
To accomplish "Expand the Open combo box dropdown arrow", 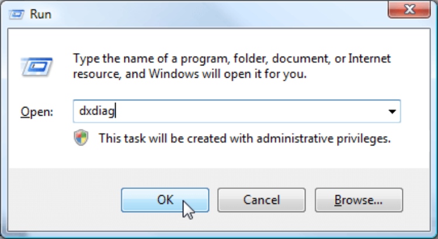I will click(392, 111).
